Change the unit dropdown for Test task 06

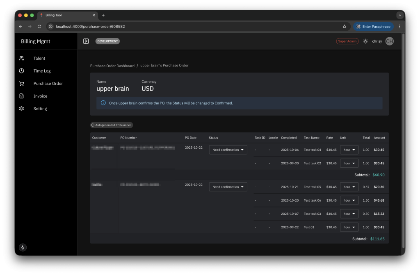[349, 200]
